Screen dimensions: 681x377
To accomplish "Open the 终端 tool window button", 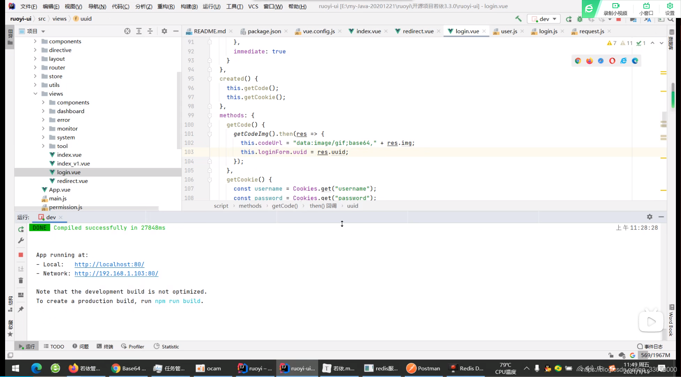I will tap(105, 346).
